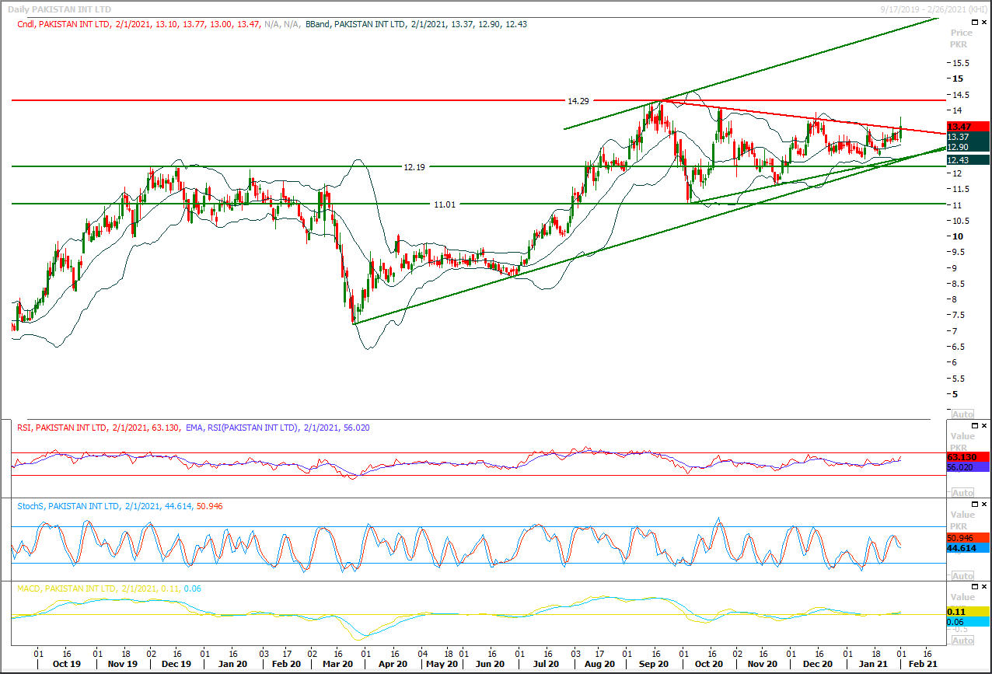Select the 12.90 Bollinger band tag
992x674 pixels.
tap(968, 147)
